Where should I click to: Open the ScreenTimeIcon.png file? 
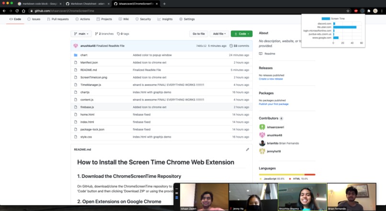[x=93, y=77]
